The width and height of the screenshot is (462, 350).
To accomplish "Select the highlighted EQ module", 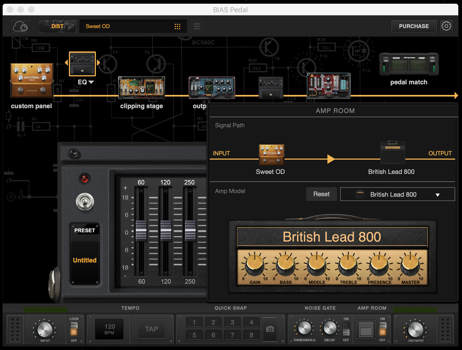I will point(82,64).
